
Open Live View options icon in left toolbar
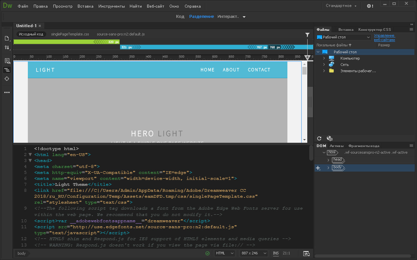[x=7, y=61]
